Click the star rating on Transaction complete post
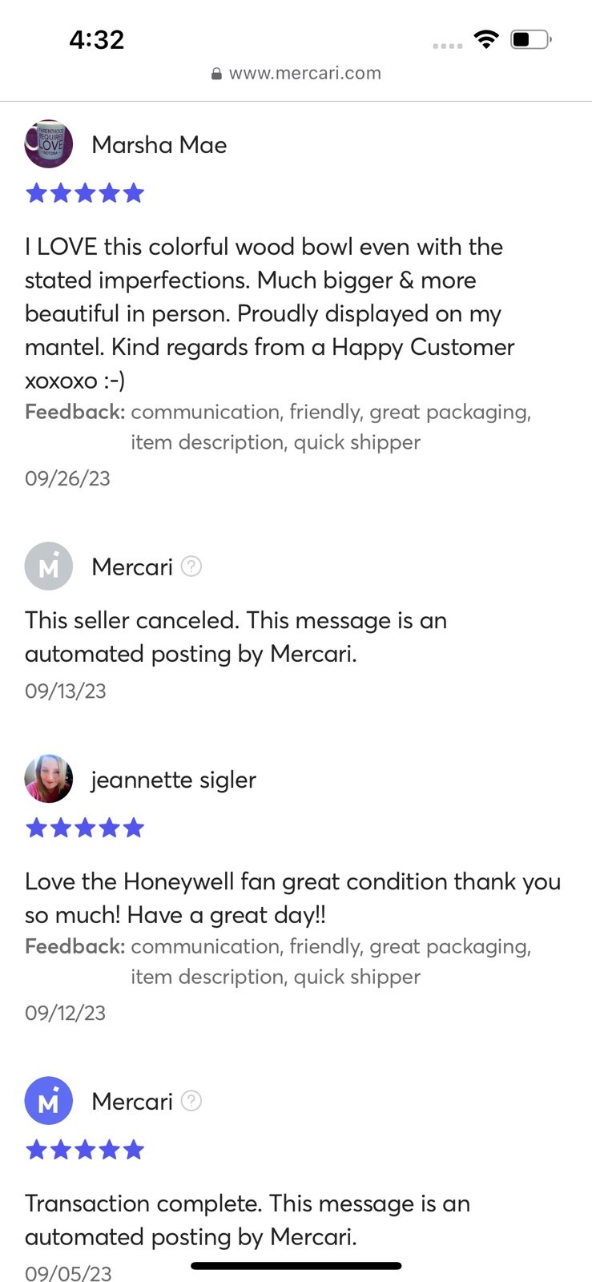 click(x=85, y=1151)
